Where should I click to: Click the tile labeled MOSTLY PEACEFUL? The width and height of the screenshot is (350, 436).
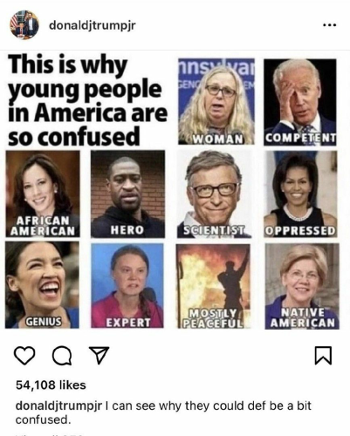[213, 286]
